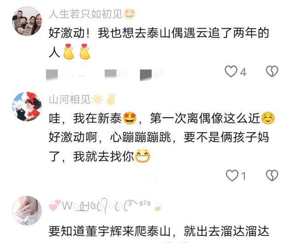Open the username ending in 525
The image size is (293, 243).
tap(105, 206)
